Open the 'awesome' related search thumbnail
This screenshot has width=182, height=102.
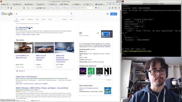(83, 71)
